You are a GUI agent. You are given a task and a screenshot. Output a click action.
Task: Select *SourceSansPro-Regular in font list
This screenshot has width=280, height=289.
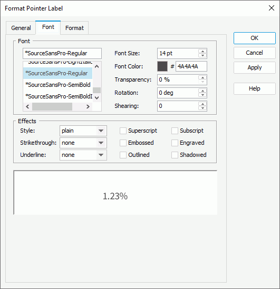pos(57,73)
